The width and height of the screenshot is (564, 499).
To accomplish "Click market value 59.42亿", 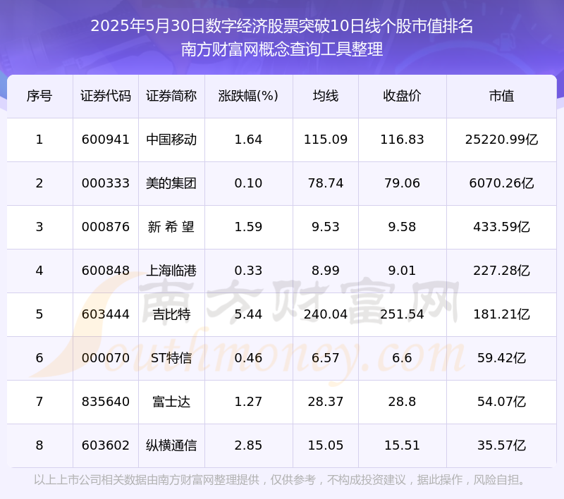I will tap(501, 358).
